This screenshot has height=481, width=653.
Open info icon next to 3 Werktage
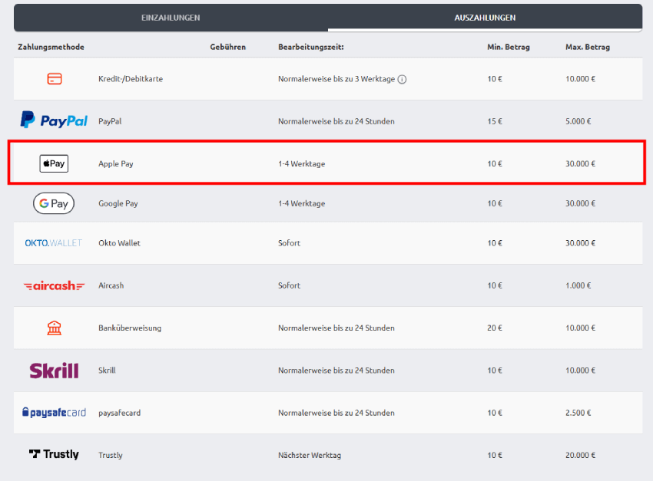(402, 79)
